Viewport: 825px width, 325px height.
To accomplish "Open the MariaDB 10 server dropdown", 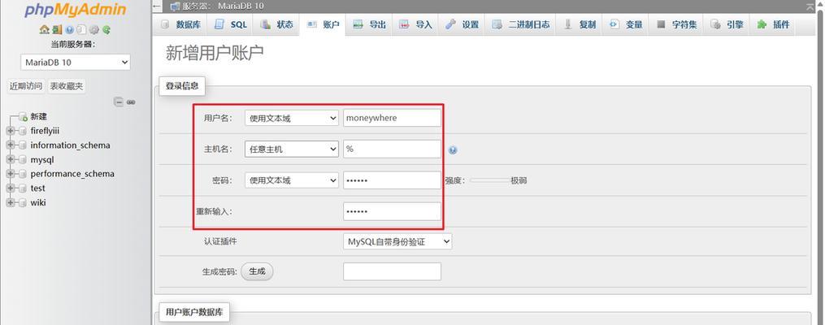I will pos(76,62).
